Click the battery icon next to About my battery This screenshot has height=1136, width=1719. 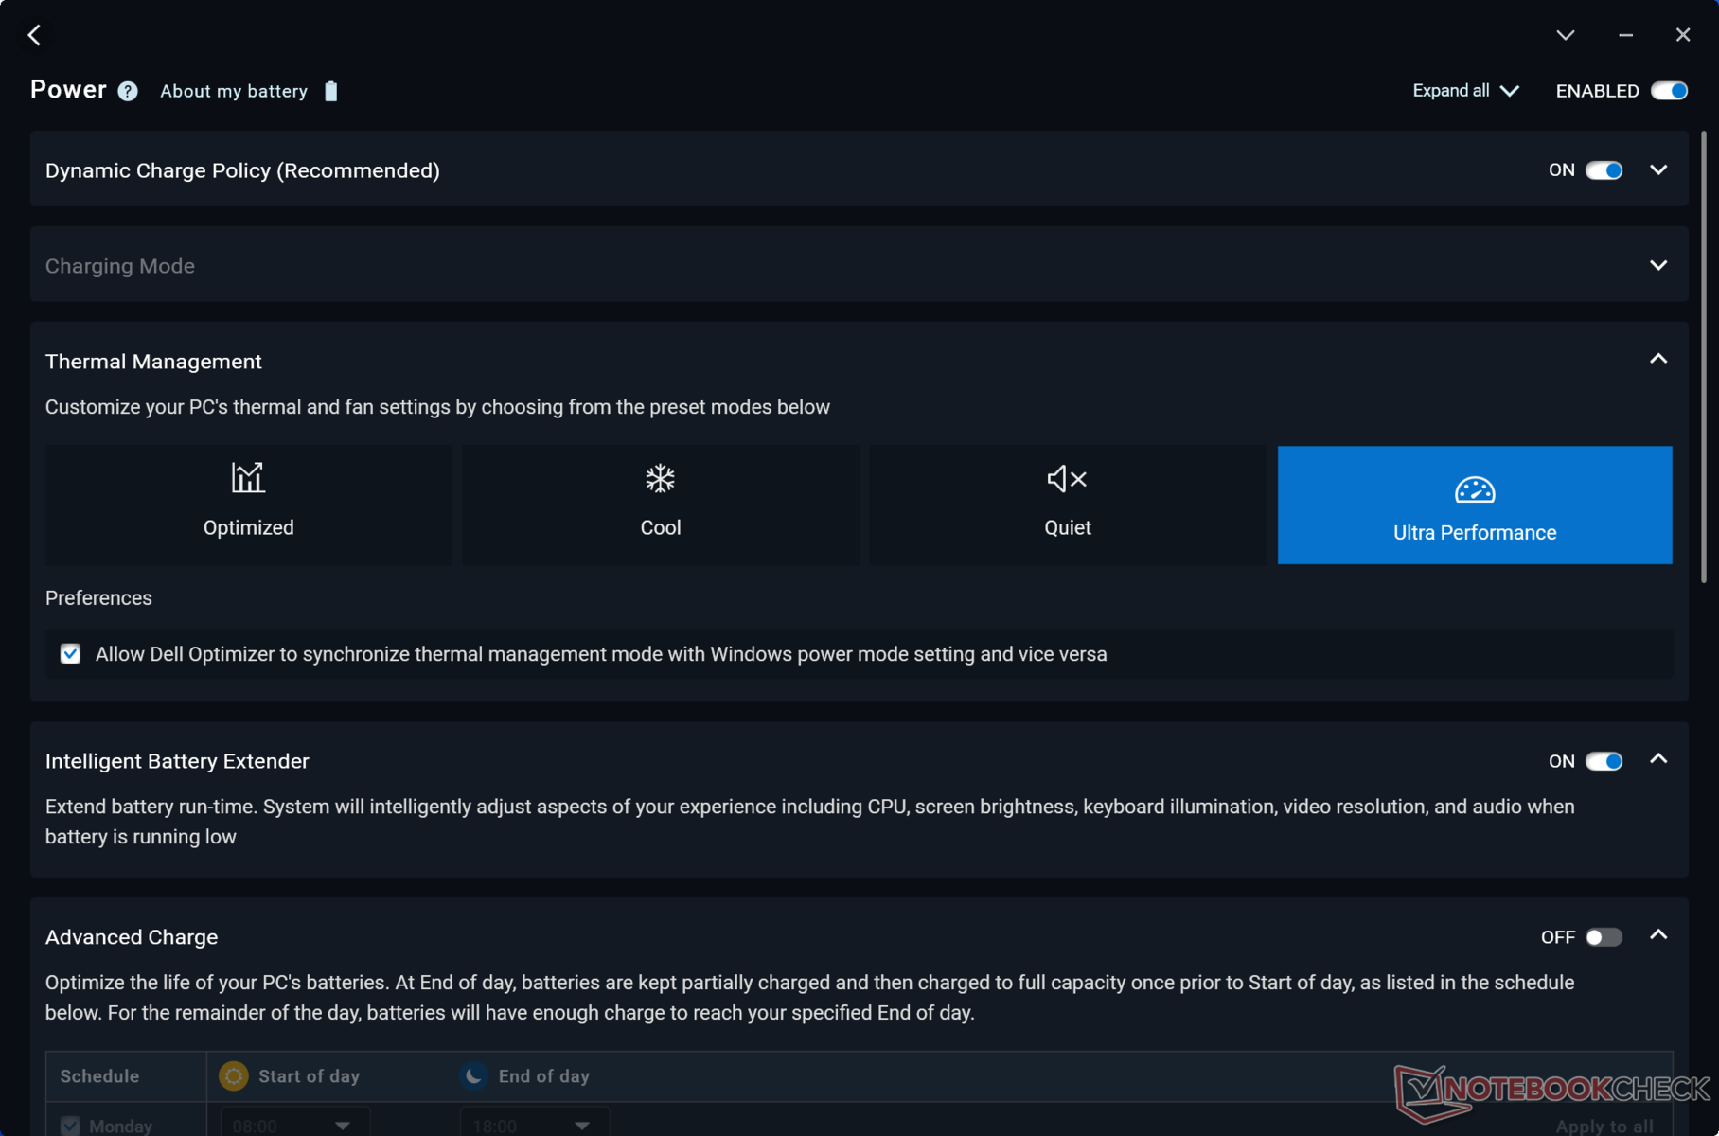[331, 91]
